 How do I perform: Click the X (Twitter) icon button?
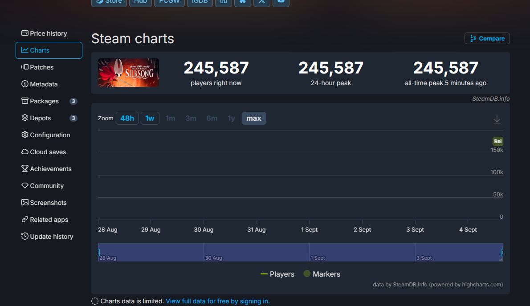pos(262,2)
